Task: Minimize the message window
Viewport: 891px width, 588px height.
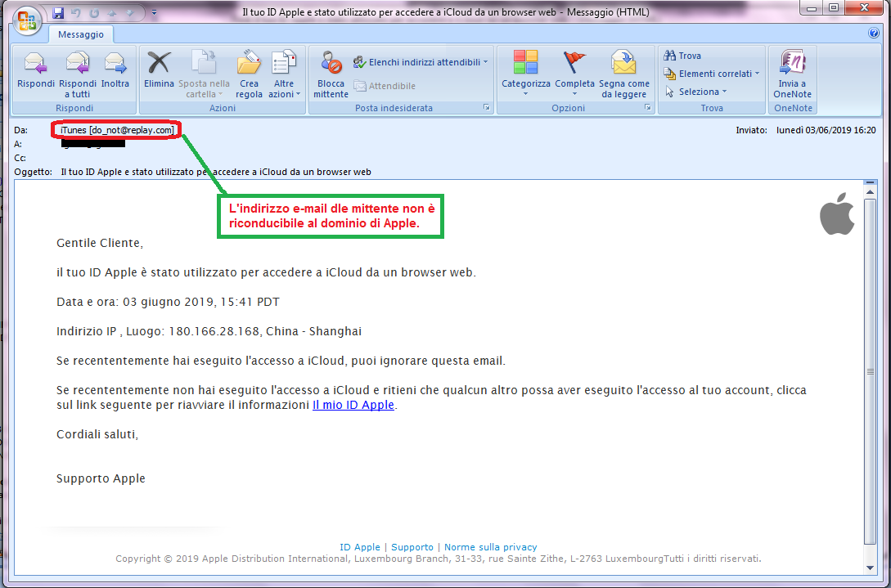Action: coord(812,8)
